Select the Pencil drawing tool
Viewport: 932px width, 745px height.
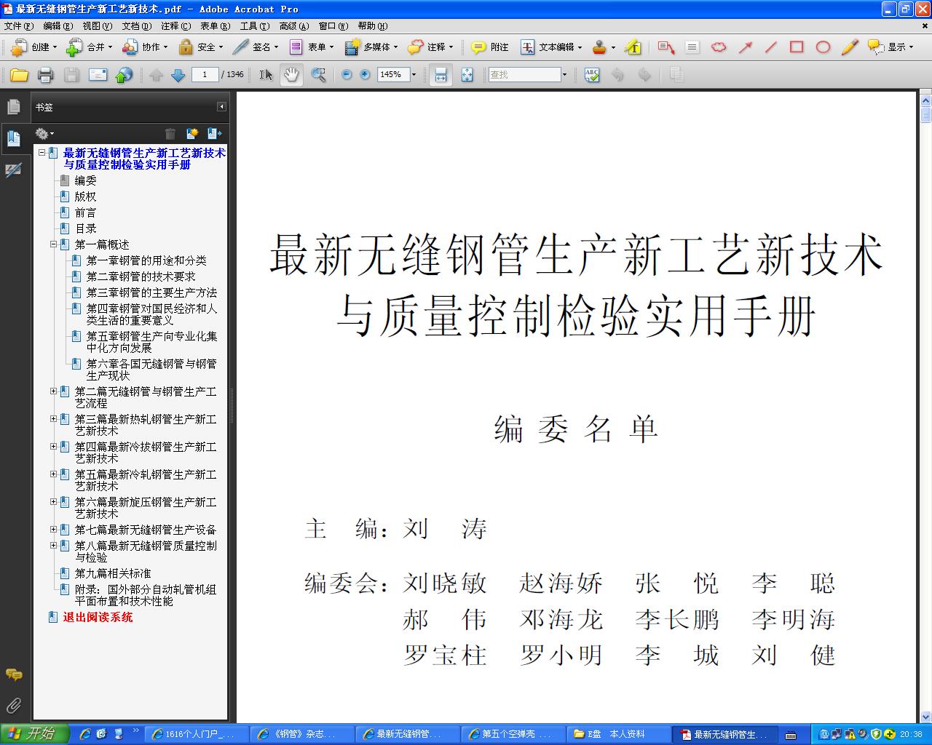tap(849, 47)
